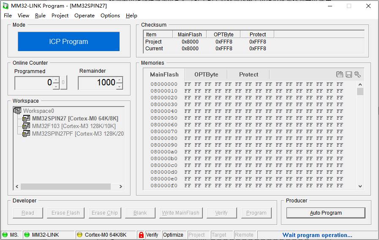Click the Remote status bar panel
The width and height of the screenshot is (379, 240).
244,235
